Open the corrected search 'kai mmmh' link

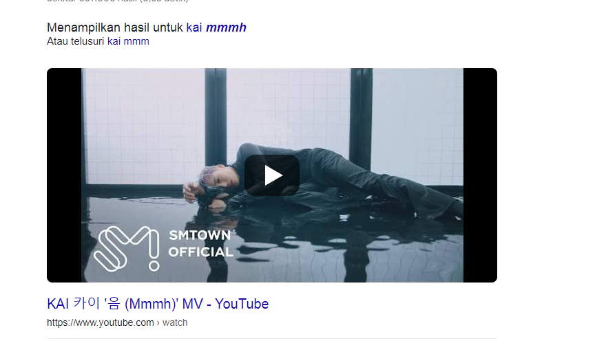tap(216, 27)
